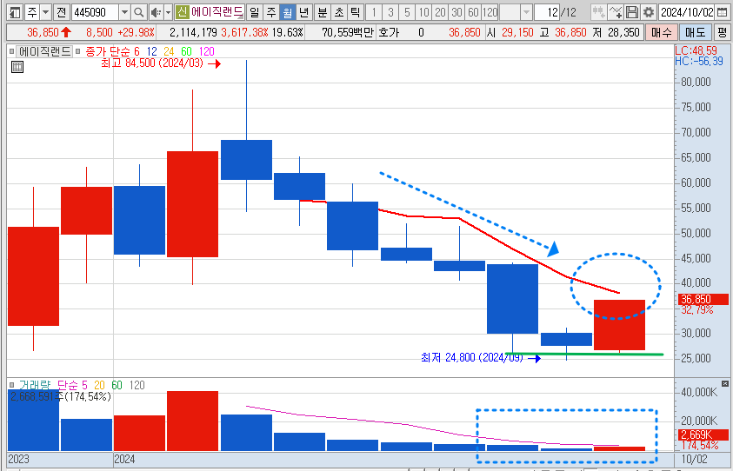733x471 pixels.
Task: Click the 전 button beside stock code
Action: point(62,12)
